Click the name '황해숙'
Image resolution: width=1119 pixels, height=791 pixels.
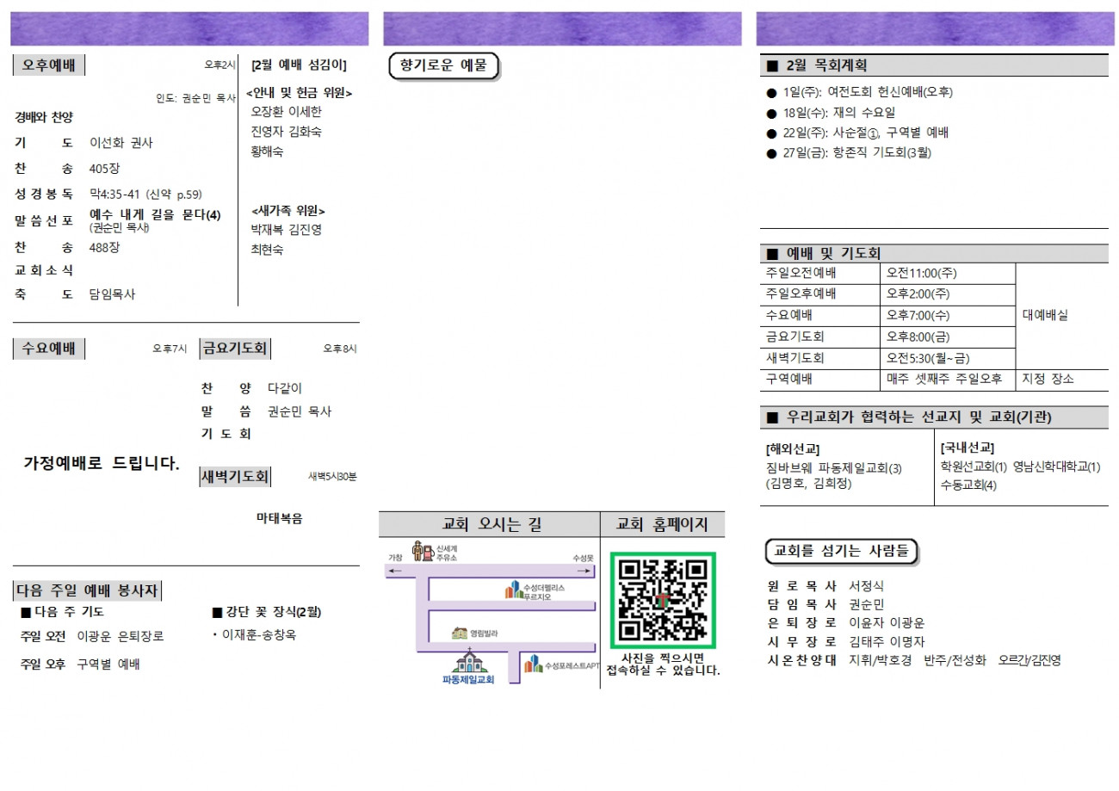tap(267, 151)
